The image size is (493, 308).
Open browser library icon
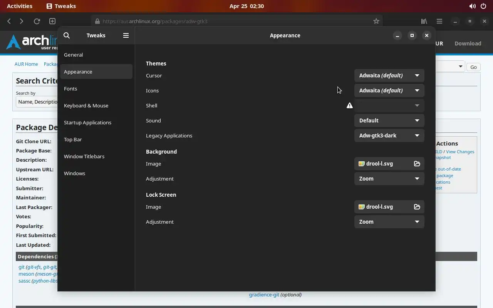(x=424, y=21)
